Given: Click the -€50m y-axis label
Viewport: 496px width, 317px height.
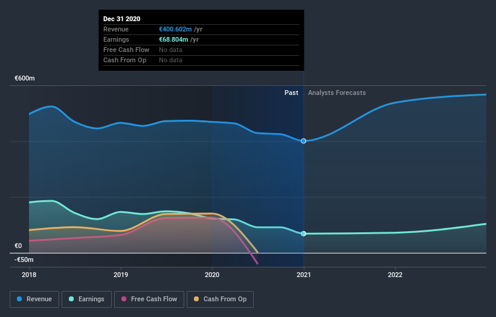Looking at the screenshot, I should [x=24, y=260].
